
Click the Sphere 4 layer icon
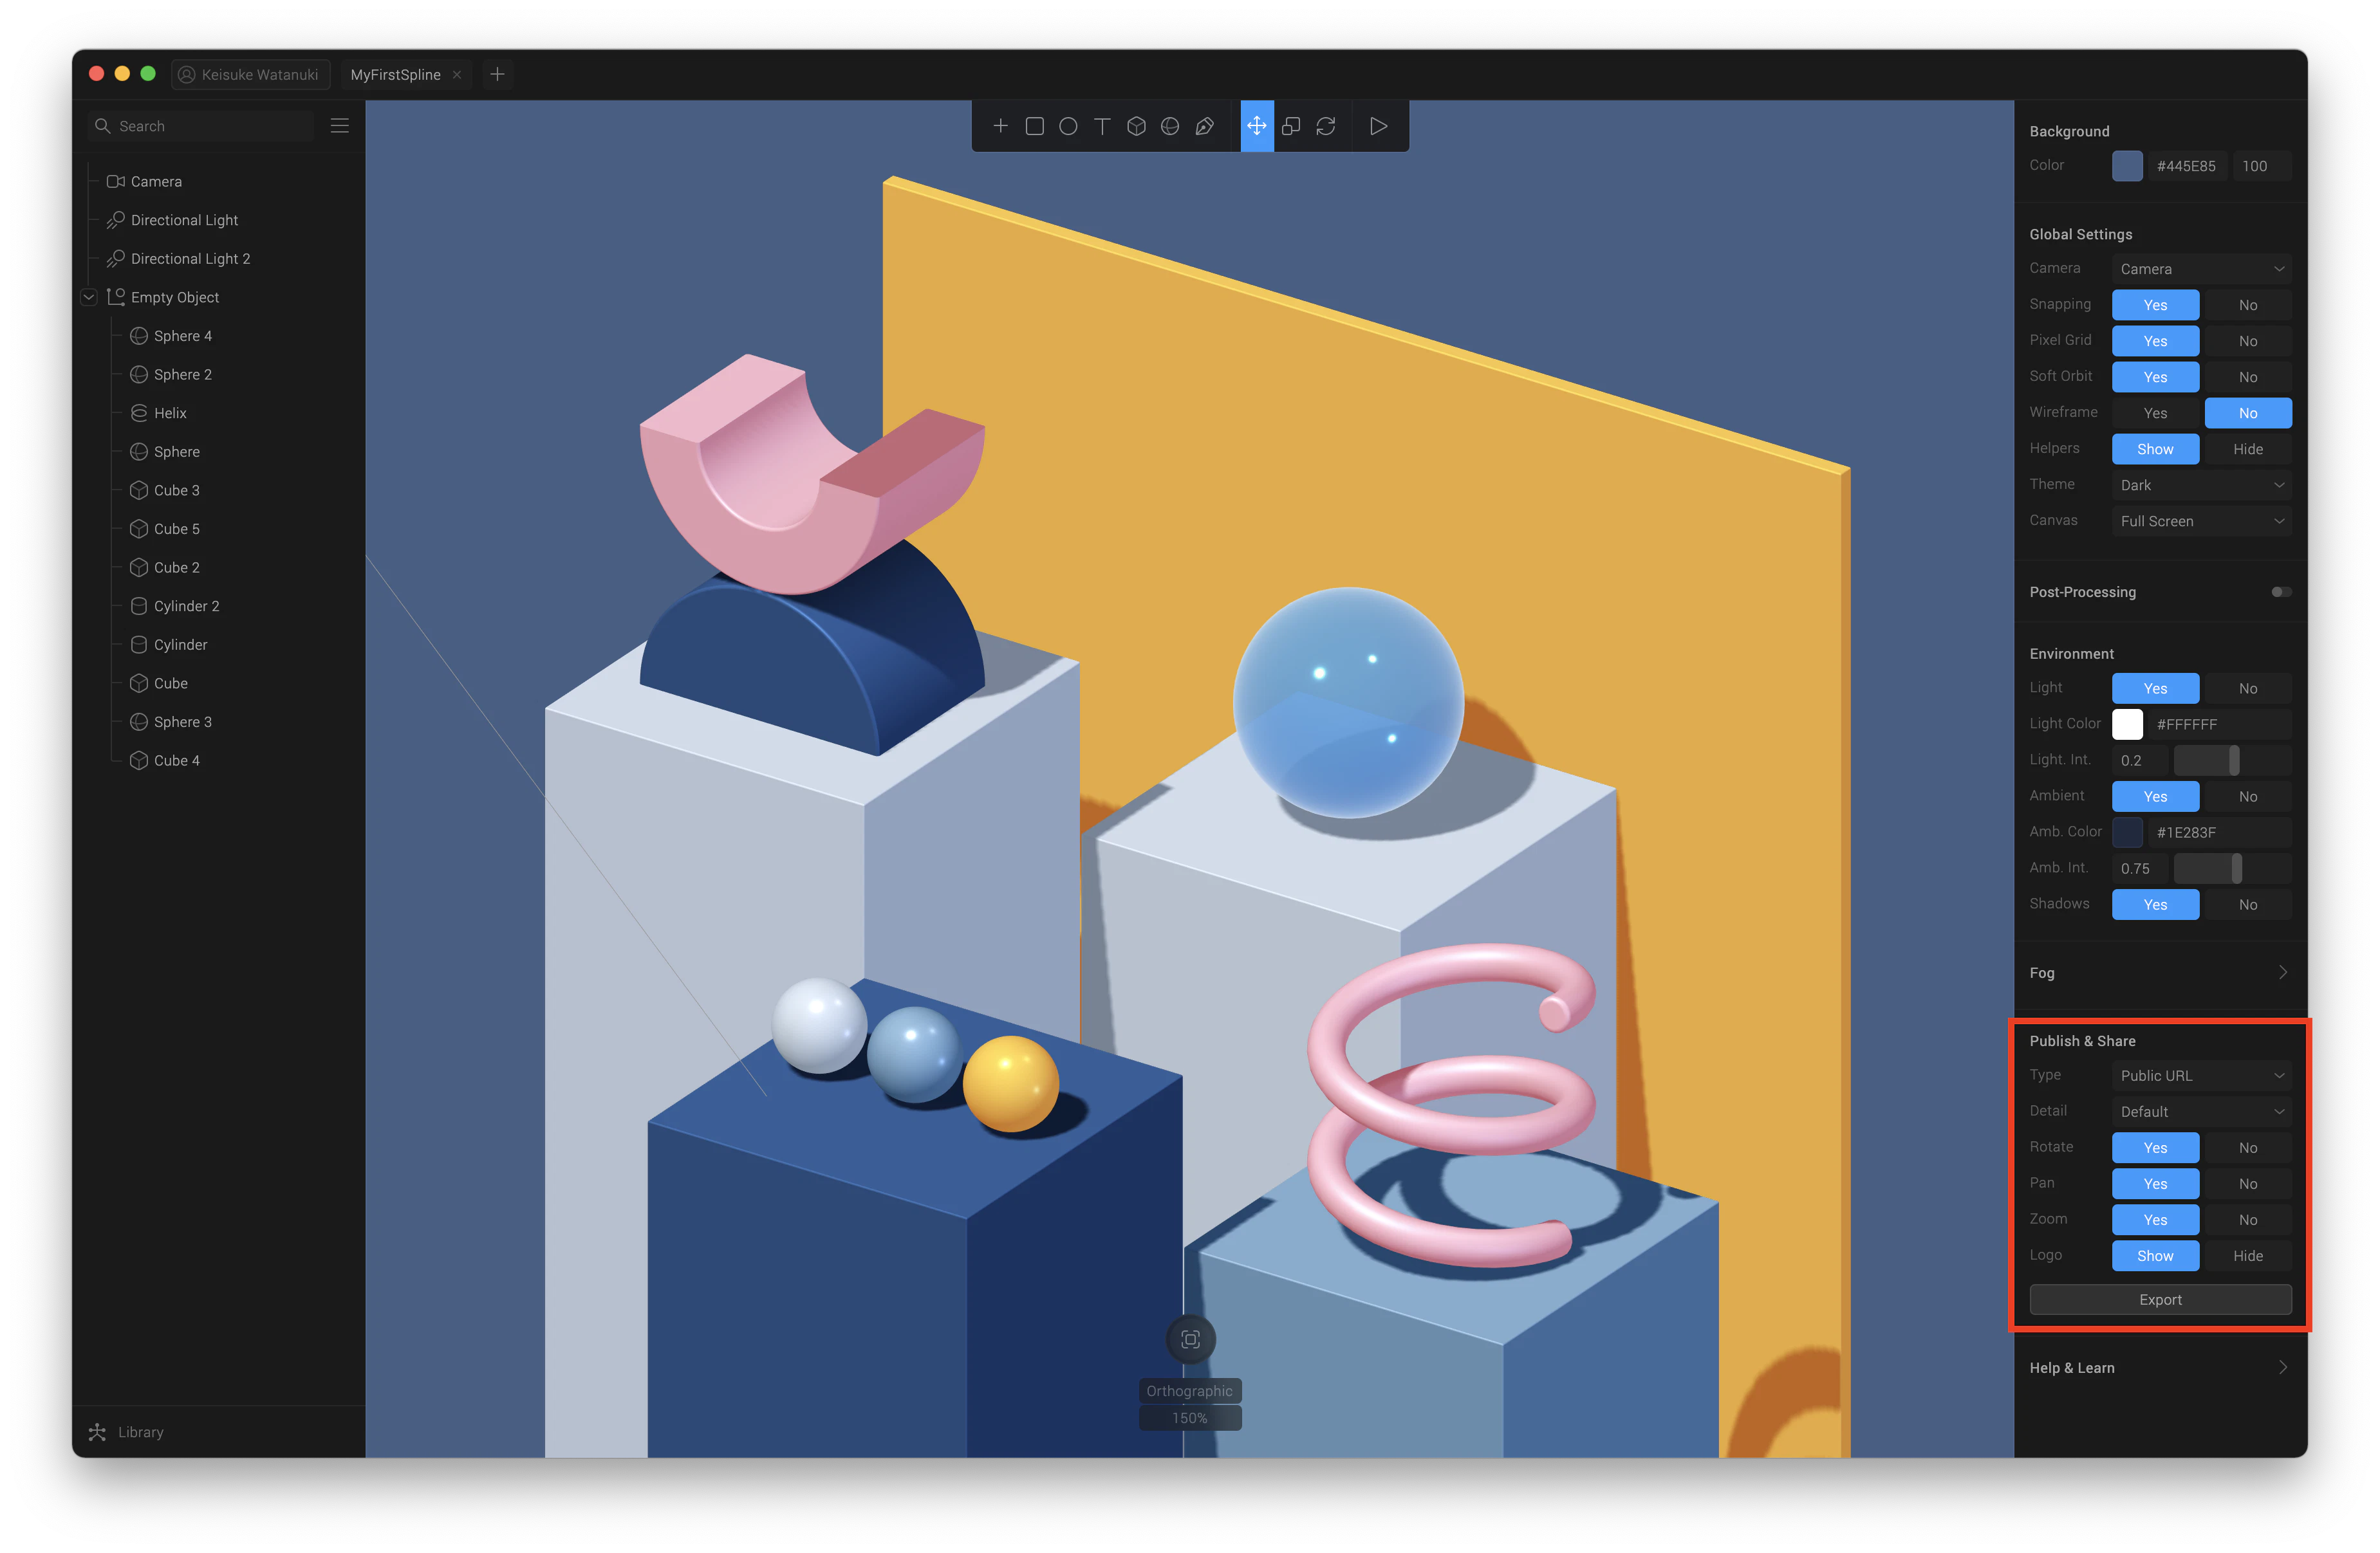click(x=139, y=336)
